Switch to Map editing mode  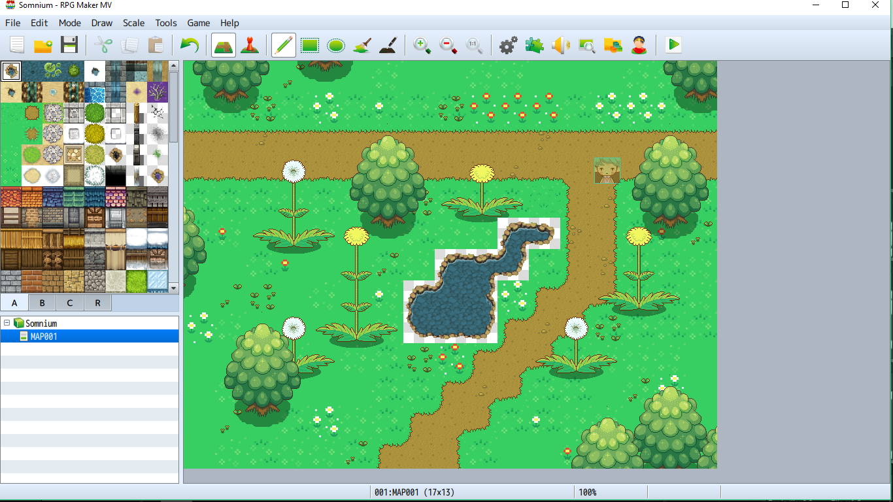224,45
